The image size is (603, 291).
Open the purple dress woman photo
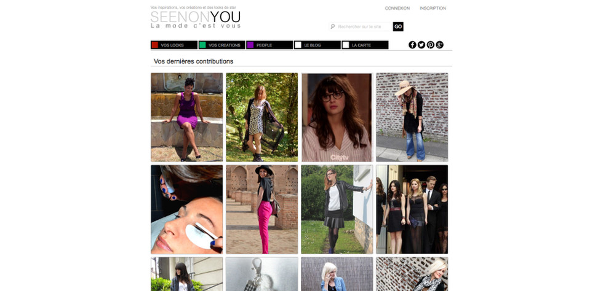[x=187, y=117]
